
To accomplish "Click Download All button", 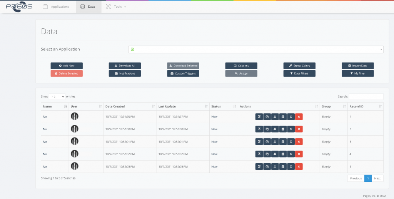I will (125, 66).
